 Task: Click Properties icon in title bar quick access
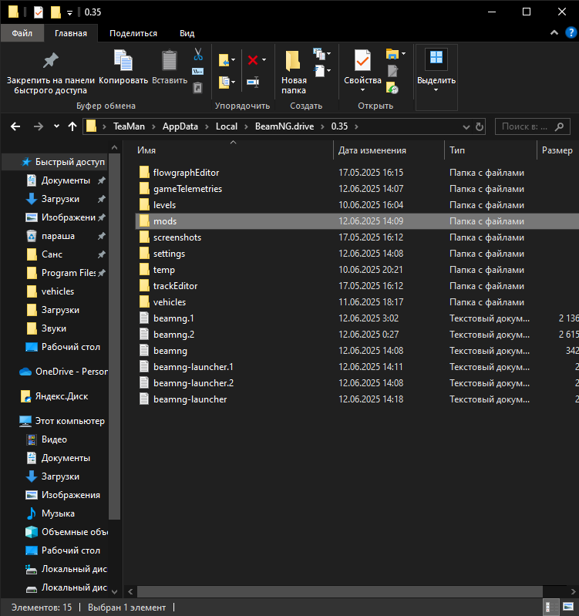pyautogui.click(x=38, y=12)
